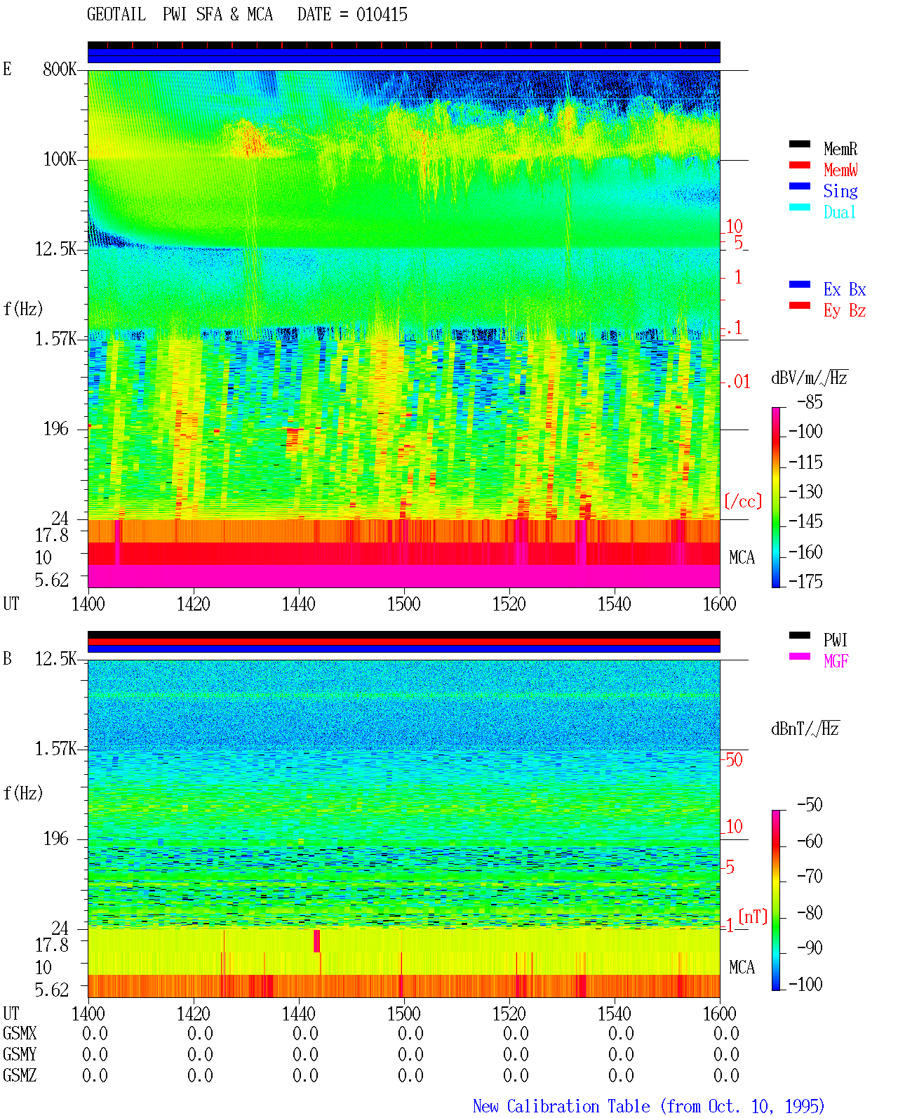898x1118 pixels.
Task: Click the 1.57K label on the B panel
Action: click(56, 749)
